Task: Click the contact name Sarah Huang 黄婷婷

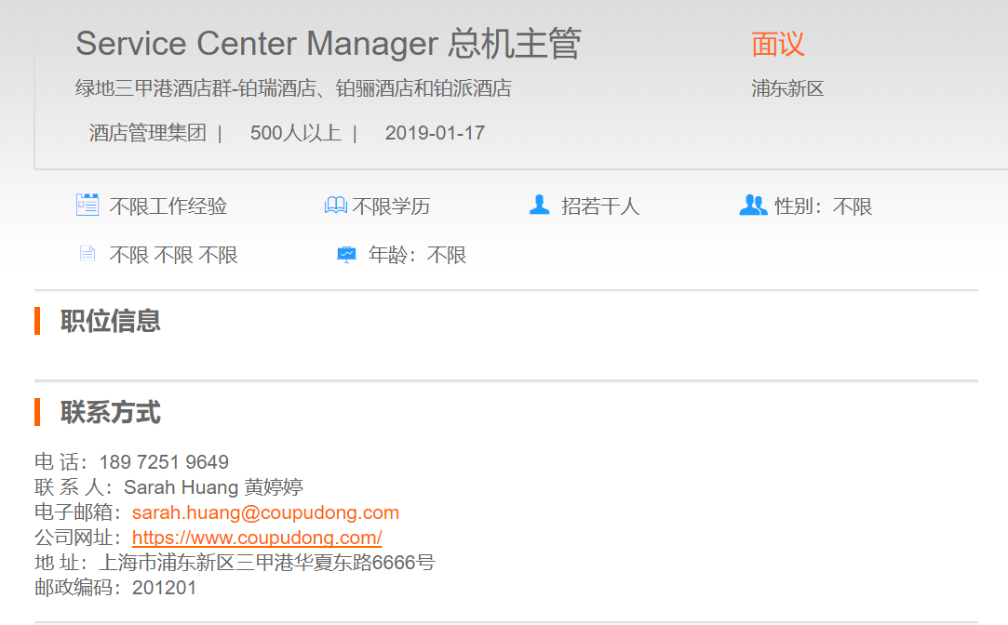Action: point(213,487)
